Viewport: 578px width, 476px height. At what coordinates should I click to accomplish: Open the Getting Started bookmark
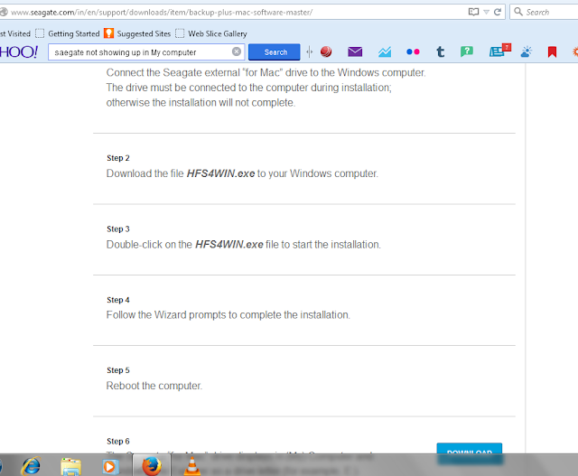pos(68,33)
